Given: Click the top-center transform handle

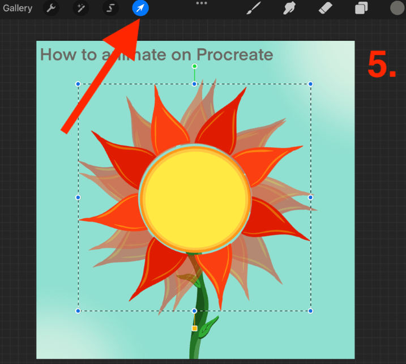Looking at the screenshot, I should tap(194, 84).
